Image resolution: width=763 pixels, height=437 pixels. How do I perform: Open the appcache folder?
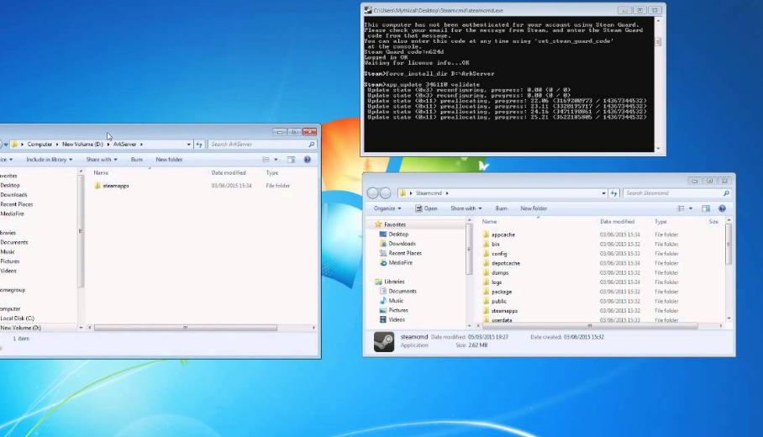pos(503,234)
